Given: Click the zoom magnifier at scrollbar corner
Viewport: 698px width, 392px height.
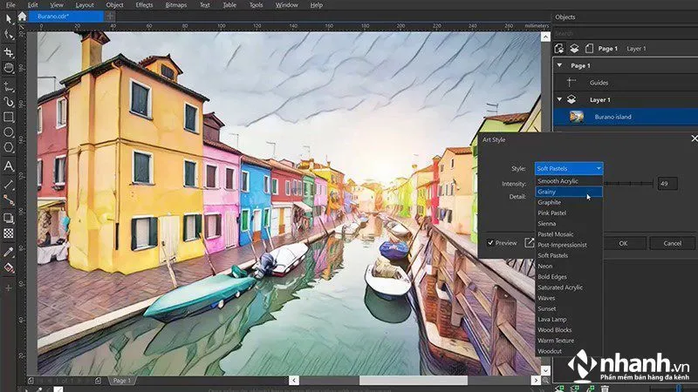Looking at the screenshot, I should 546,381.
